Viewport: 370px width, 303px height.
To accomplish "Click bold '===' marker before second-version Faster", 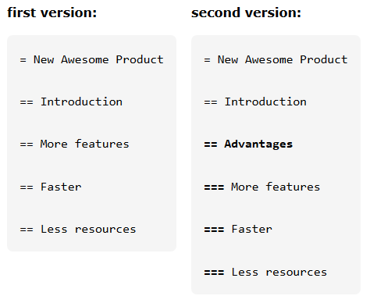I will pos(214,230).
